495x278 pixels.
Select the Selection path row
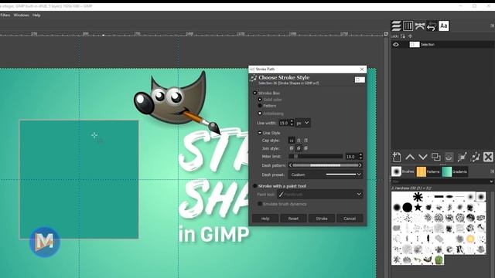(442, 45)
